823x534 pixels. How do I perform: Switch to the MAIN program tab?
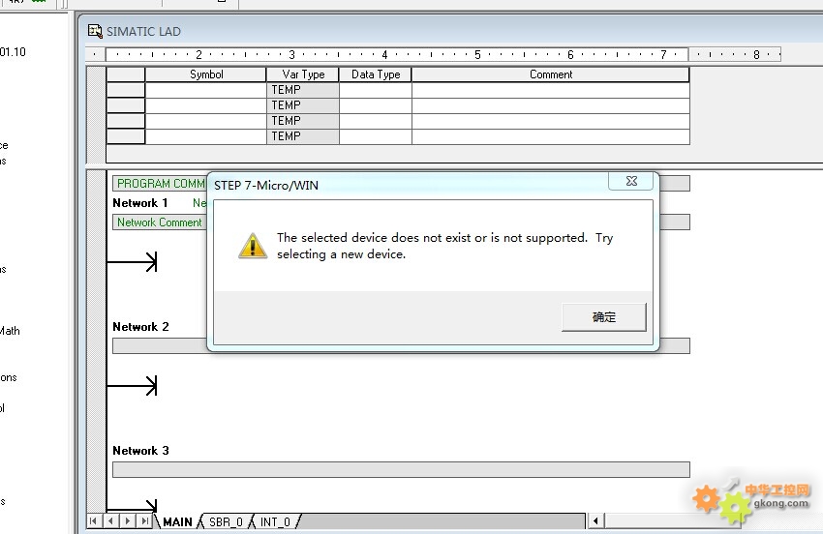coord(177,522)
